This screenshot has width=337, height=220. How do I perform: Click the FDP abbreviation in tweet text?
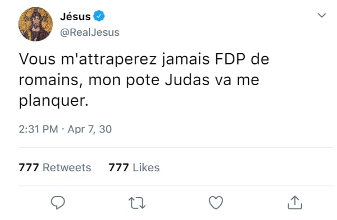(x=230, y=59)
